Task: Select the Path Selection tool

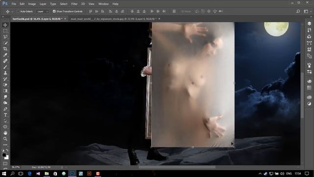Action: pos(5,121)
